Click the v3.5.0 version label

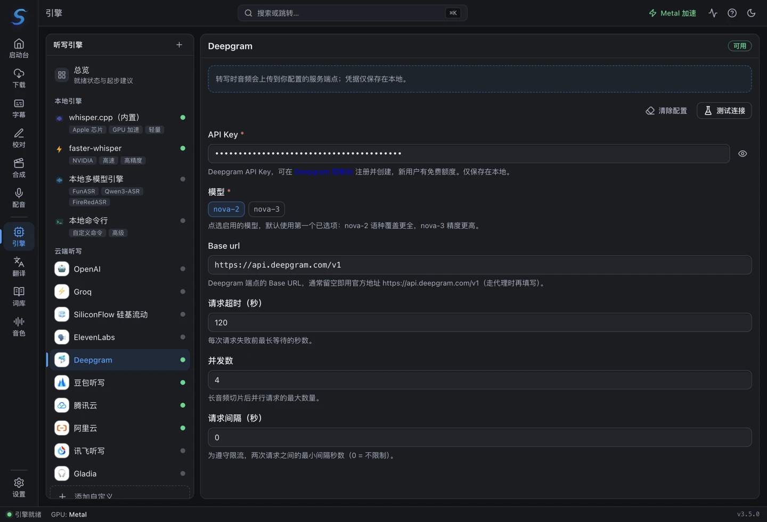click(x=748, y=514)
